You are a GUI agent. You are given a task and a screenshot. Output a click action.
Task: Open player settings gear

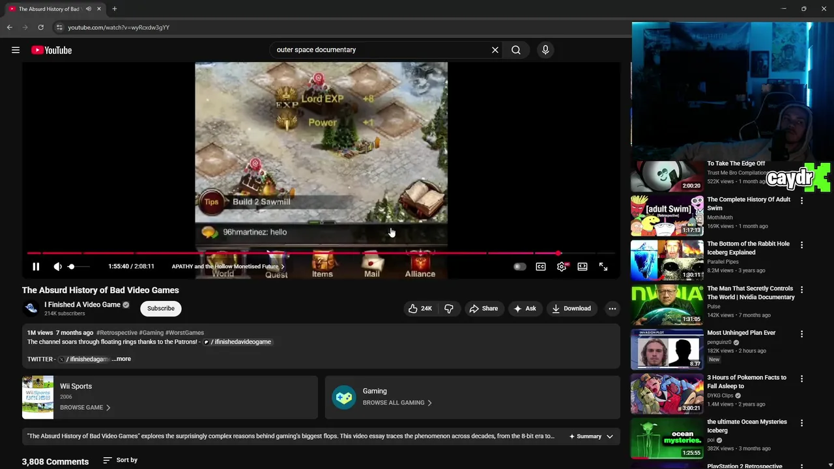(562, 266)
